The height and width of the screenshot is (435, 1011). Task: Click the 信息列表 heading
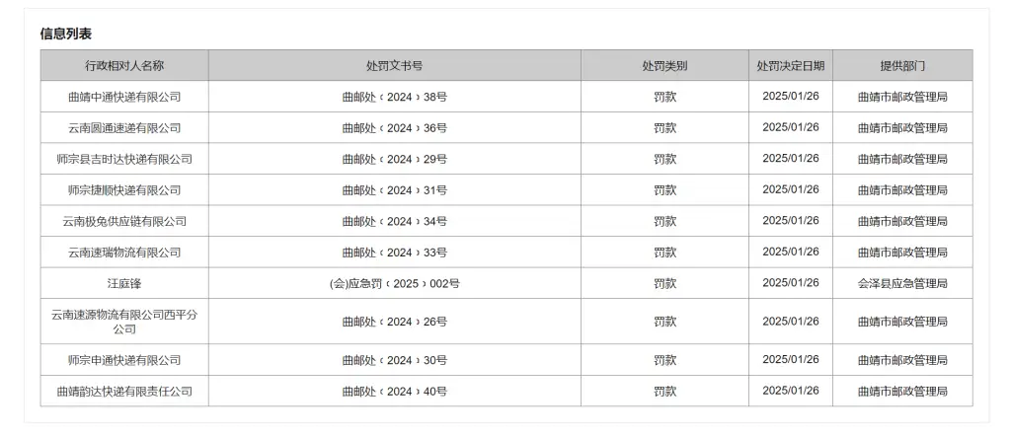coord(66,34)
